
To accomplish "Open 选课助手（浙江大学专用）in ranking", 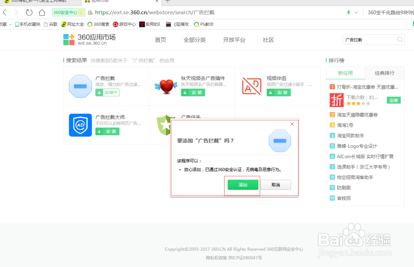I will point(363,167).
